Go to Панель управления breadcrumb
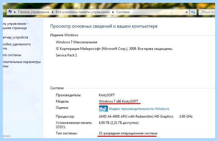This screenshot has width=218, height=141. [x=34, y=12]
